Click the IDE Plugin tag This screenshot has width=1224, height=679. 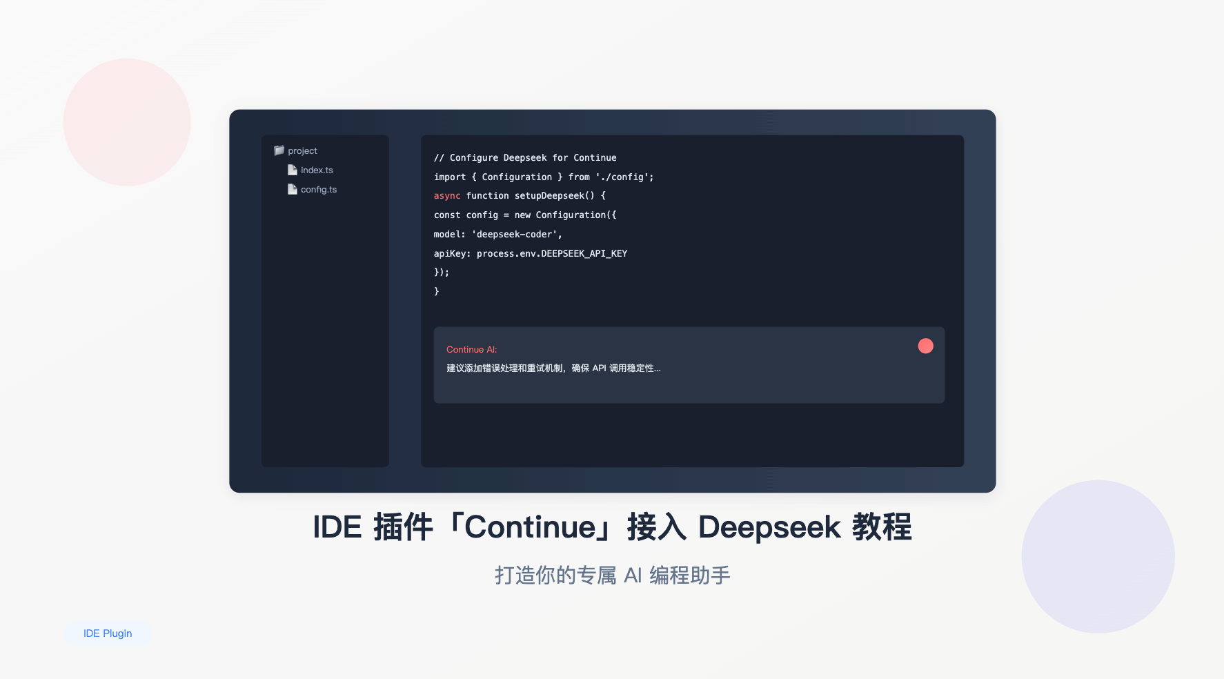(108, 633)
